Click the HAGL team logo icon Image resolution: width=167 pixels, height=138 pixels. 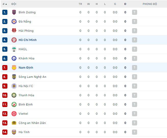pyautogui.click(x=14, y=49)
